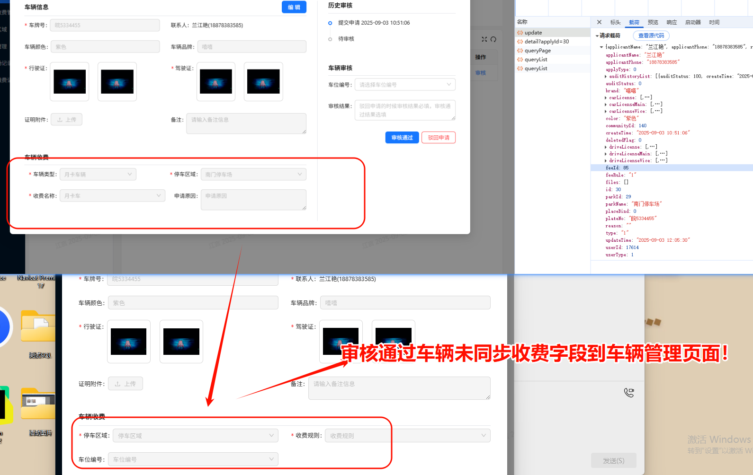753x475 pixels.
Task: Switch to the 响应 tab in DevTools
Action: coord(672,22)
